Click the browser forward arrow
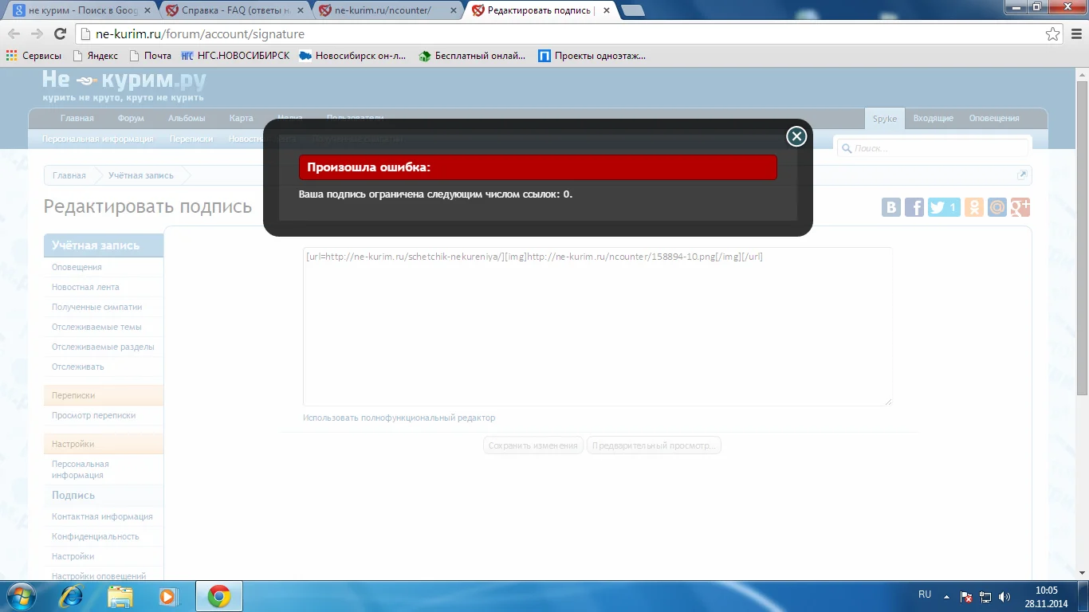This screenshot has height=612, width=1089. click(37, 34)
